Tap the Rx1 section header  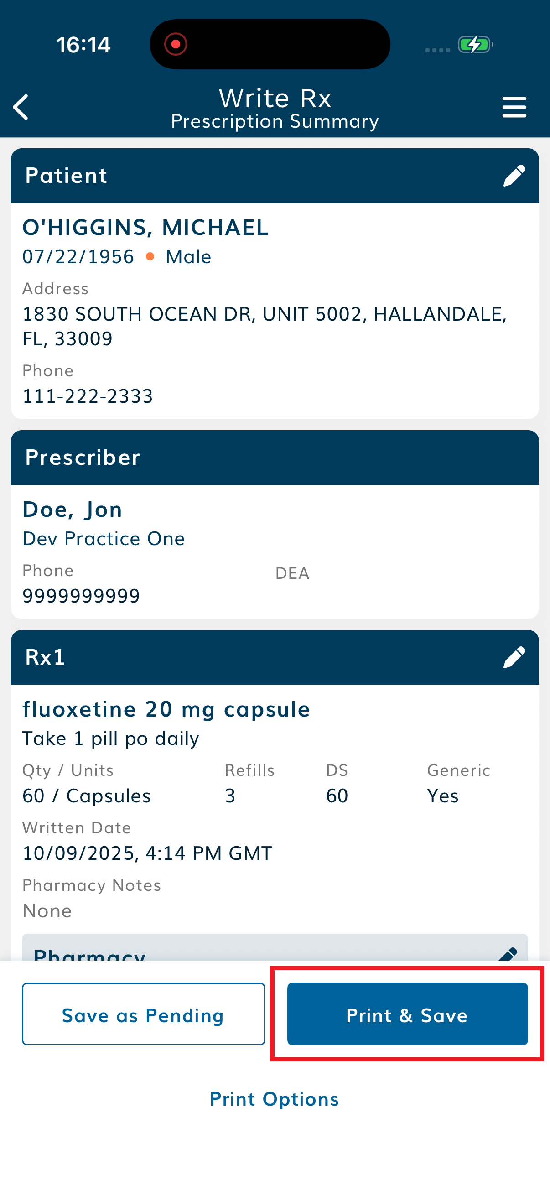232,657
